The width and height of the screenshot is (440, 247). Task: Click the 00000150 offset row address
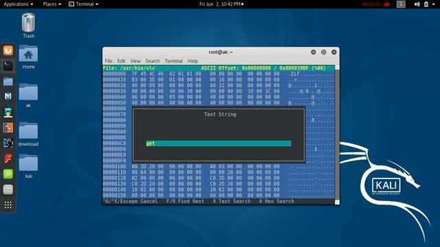115,195
